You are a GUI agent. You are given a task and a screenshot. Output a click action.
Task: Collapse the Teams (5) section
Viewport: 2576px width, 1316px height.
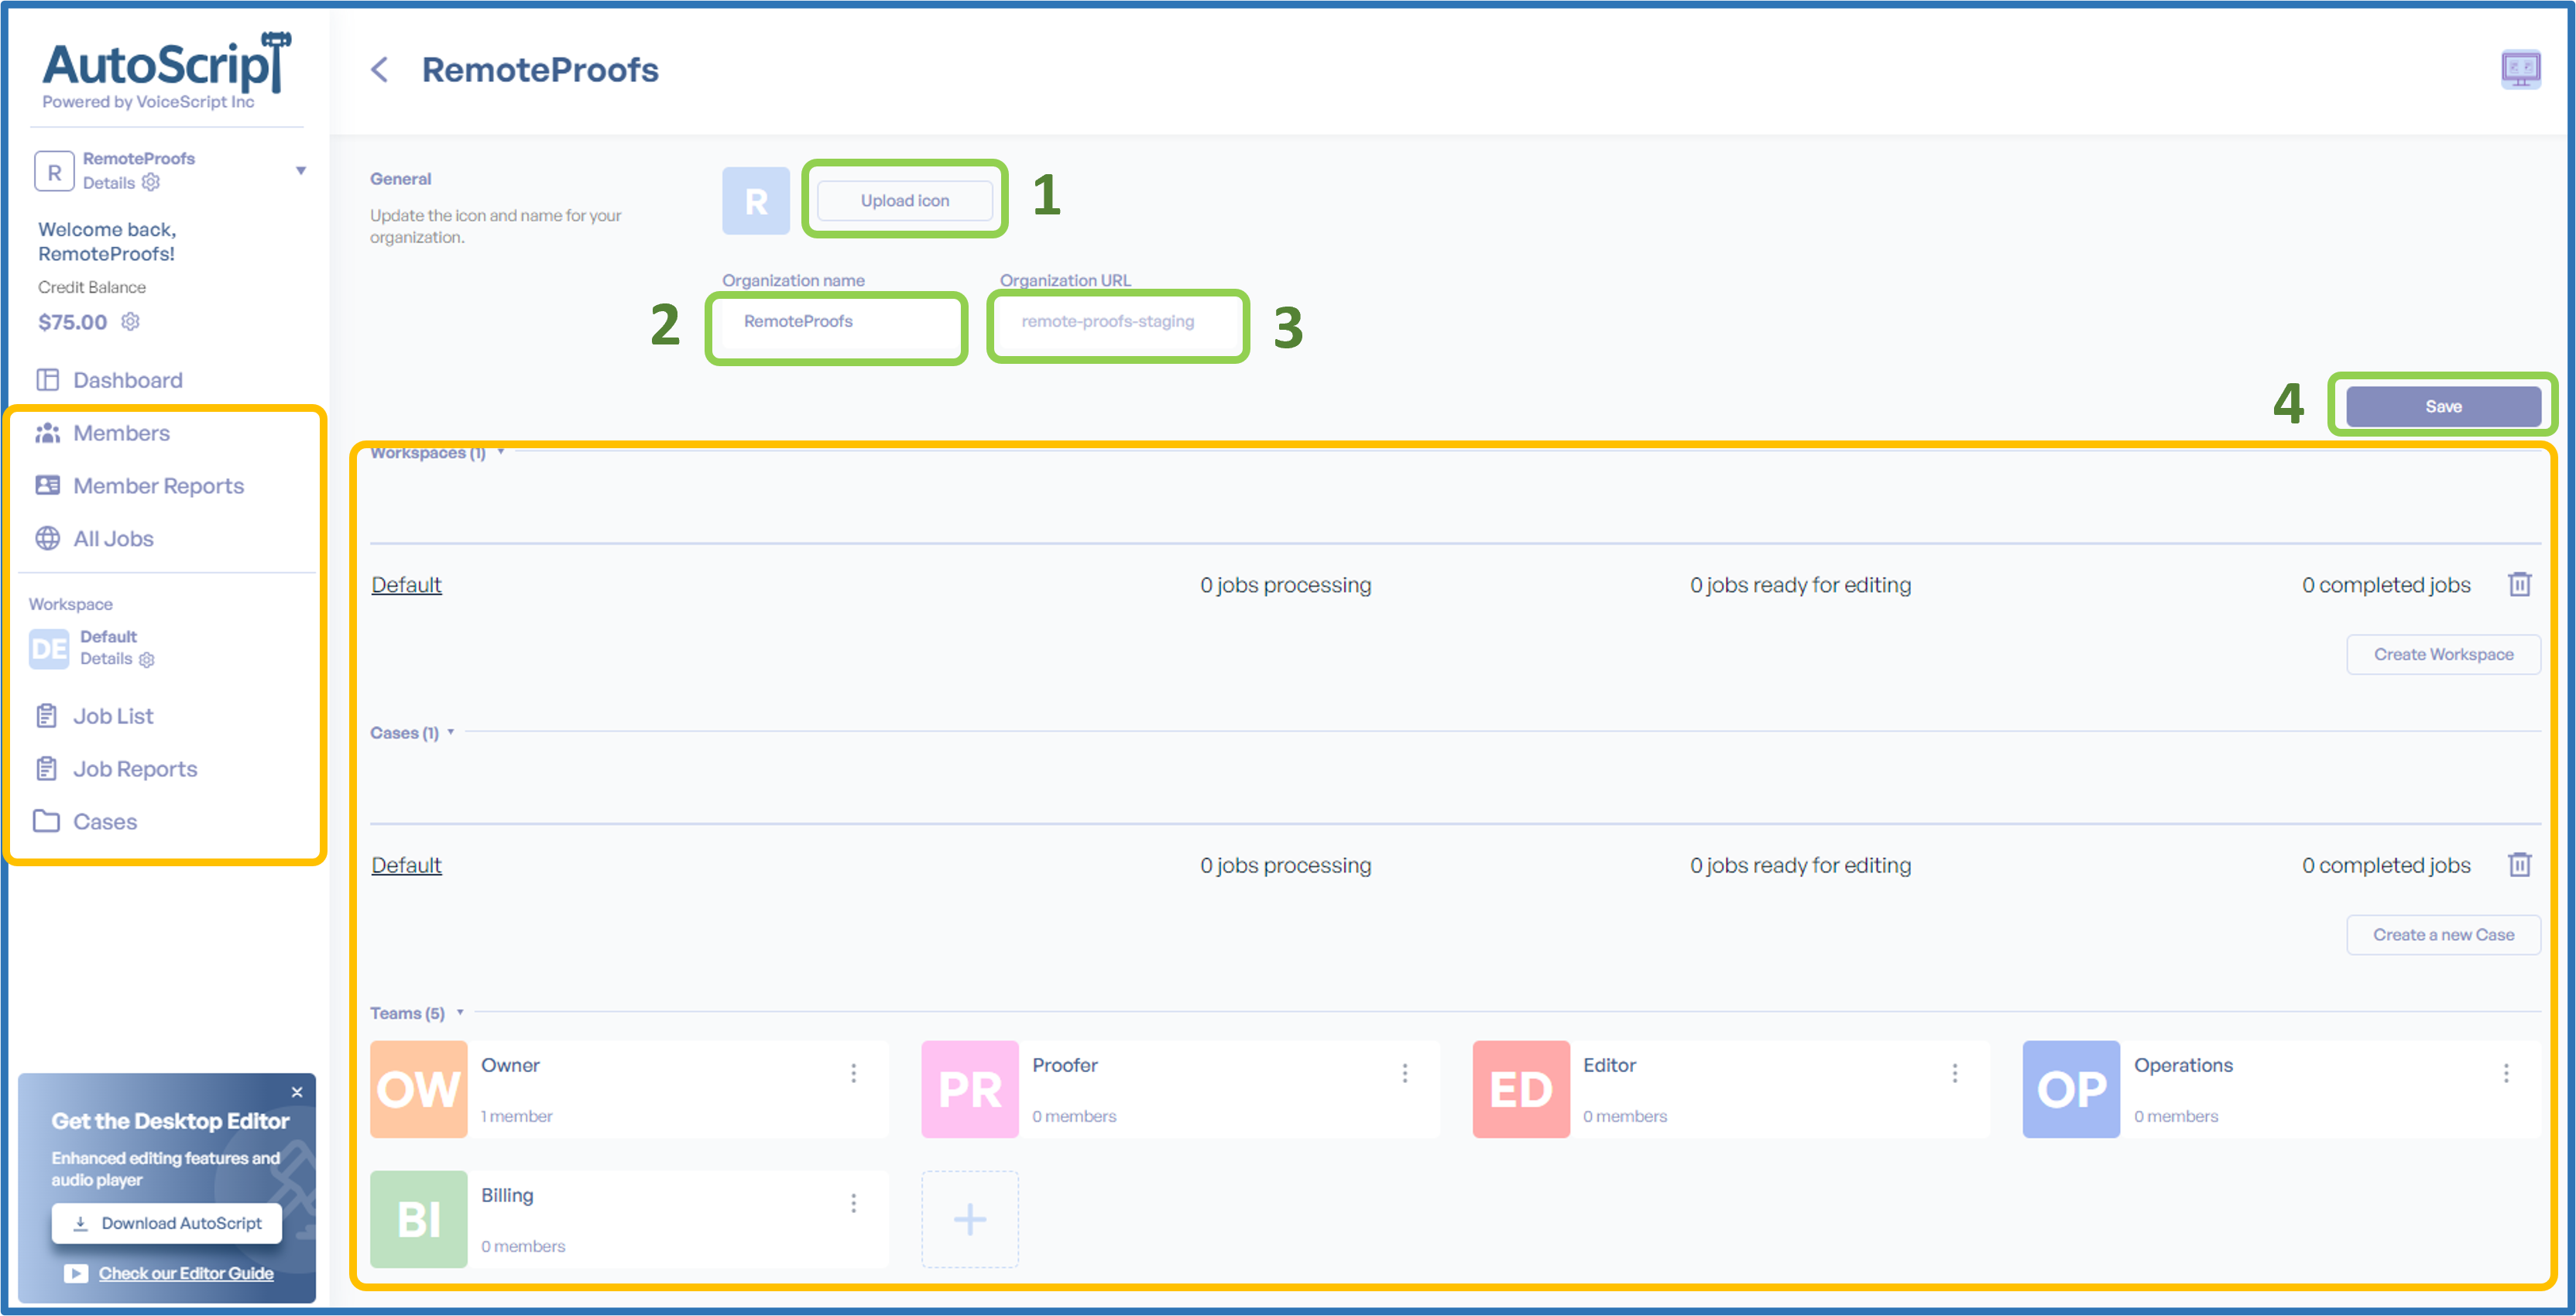(x=460, y=1012)
